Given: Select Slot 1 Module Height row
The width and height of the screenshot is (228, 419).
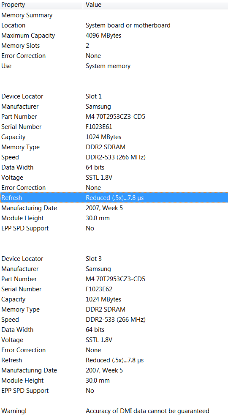Looking at the screenshot, I should (x=114, y=218).
